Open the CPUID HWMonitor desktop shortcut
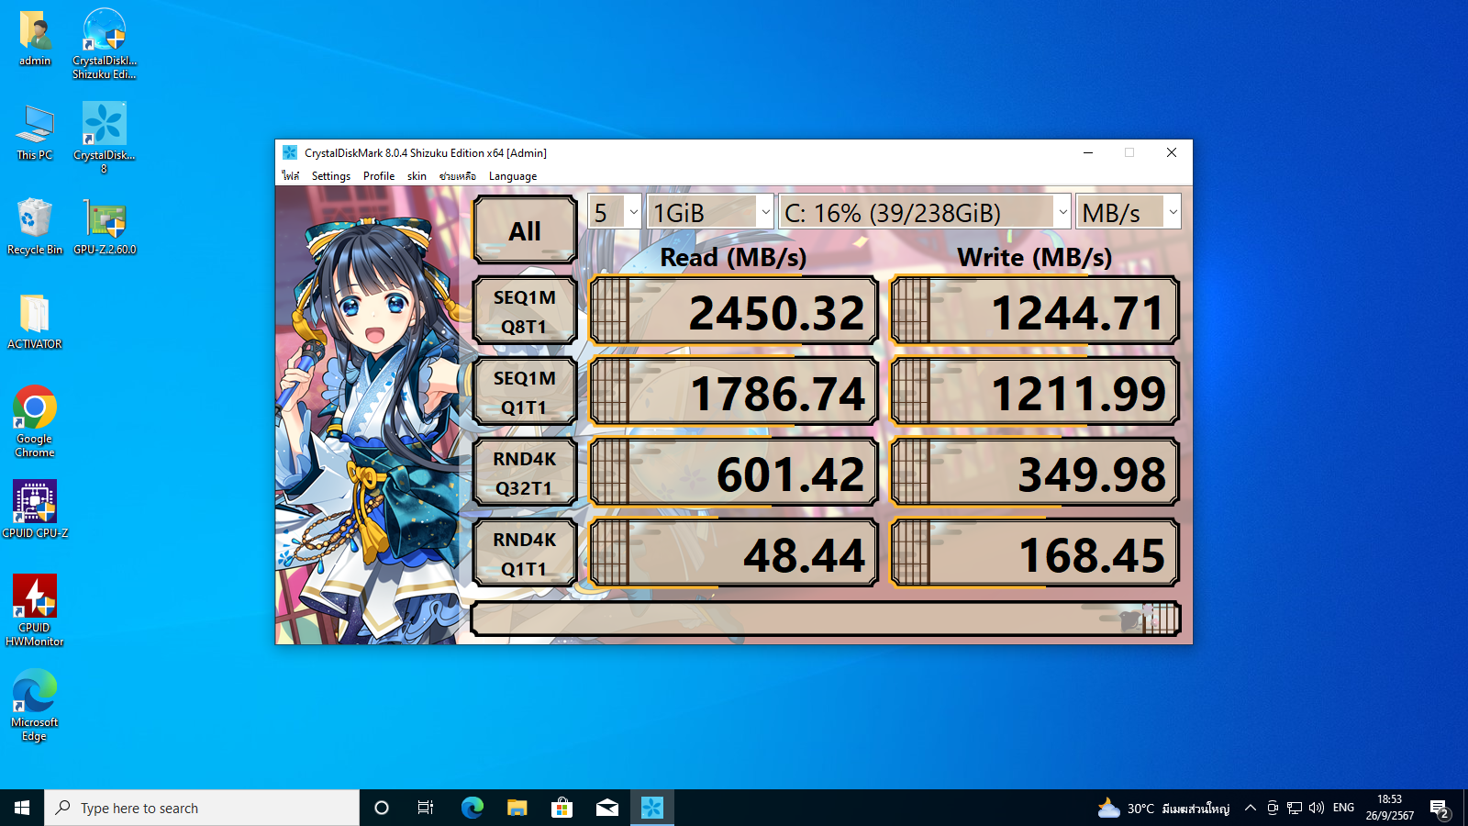 (35, 610)
